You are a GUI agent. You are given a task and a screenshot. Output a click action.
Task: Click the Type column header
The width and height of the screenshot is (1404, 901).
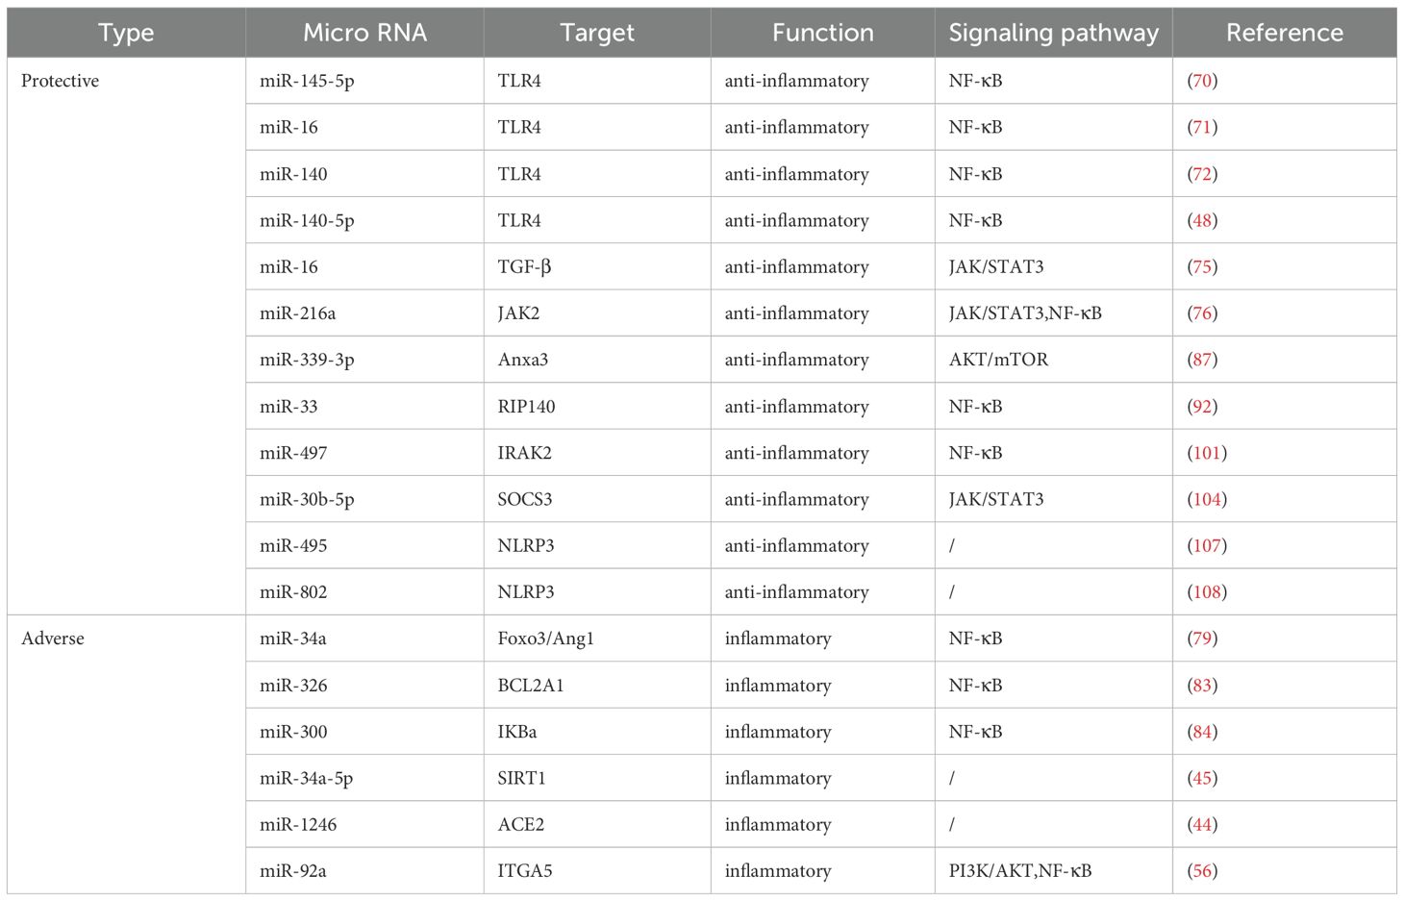(x=126, y=33)
